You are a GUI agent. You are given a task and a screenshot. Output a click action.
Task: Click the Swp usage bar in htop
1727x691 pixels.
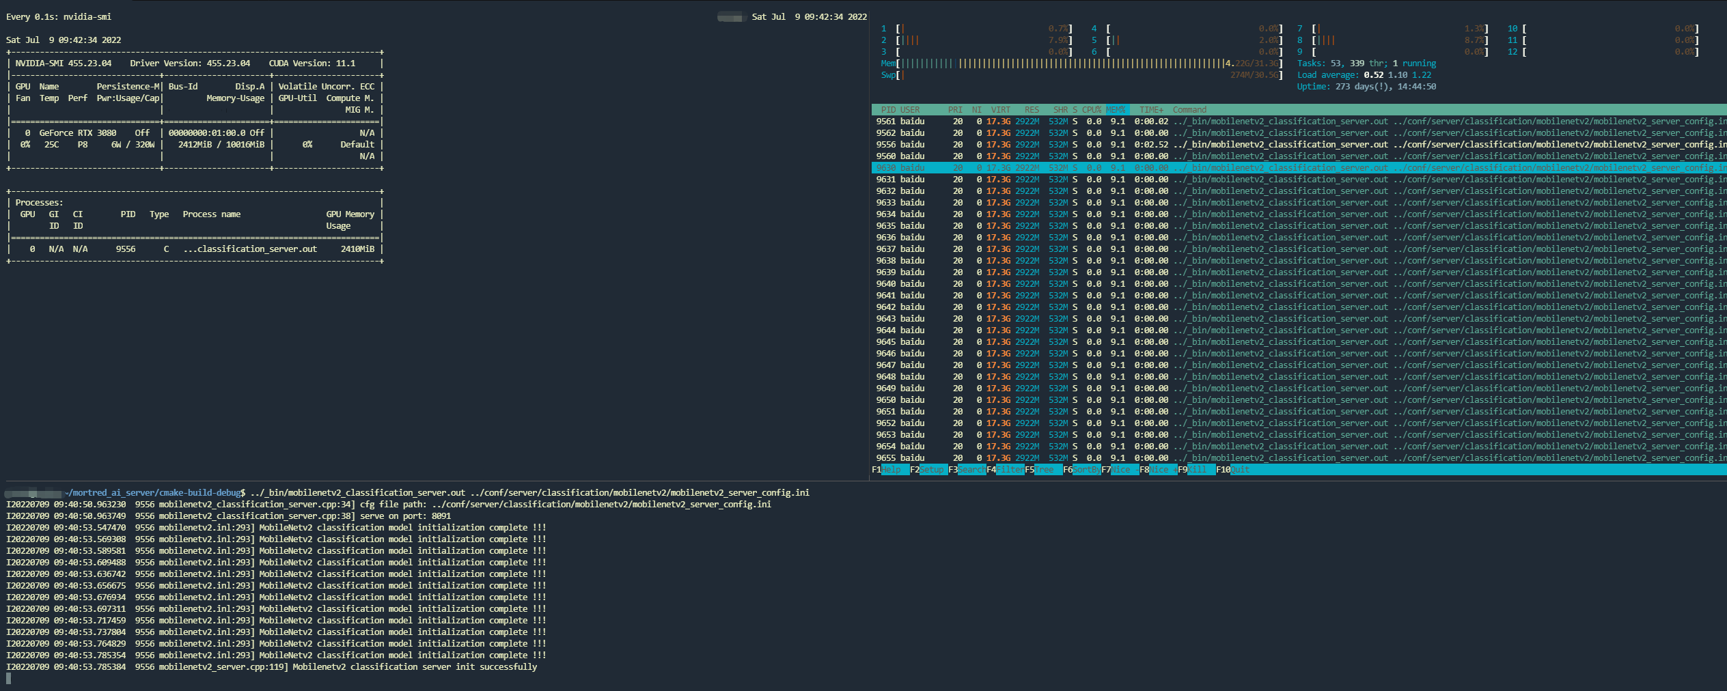pos(1082,75)
